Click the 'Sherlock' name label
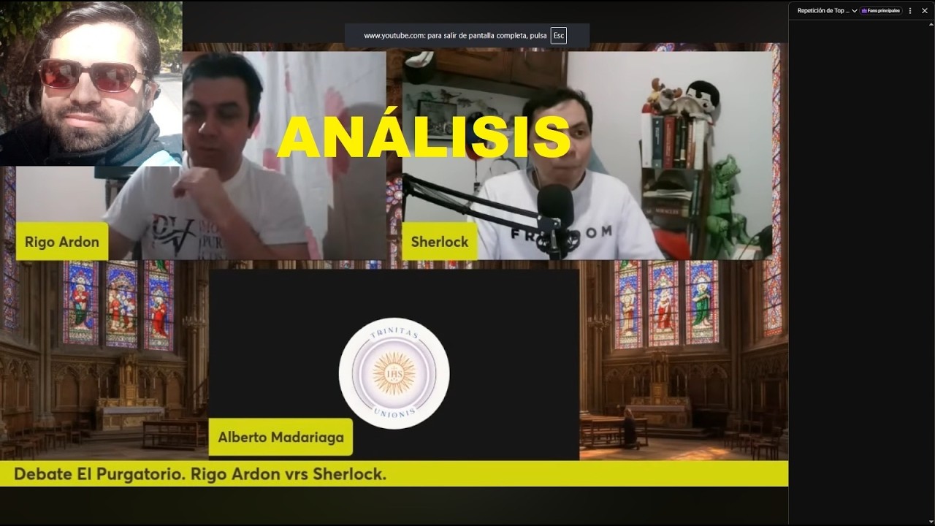 [x=440, y=242]
